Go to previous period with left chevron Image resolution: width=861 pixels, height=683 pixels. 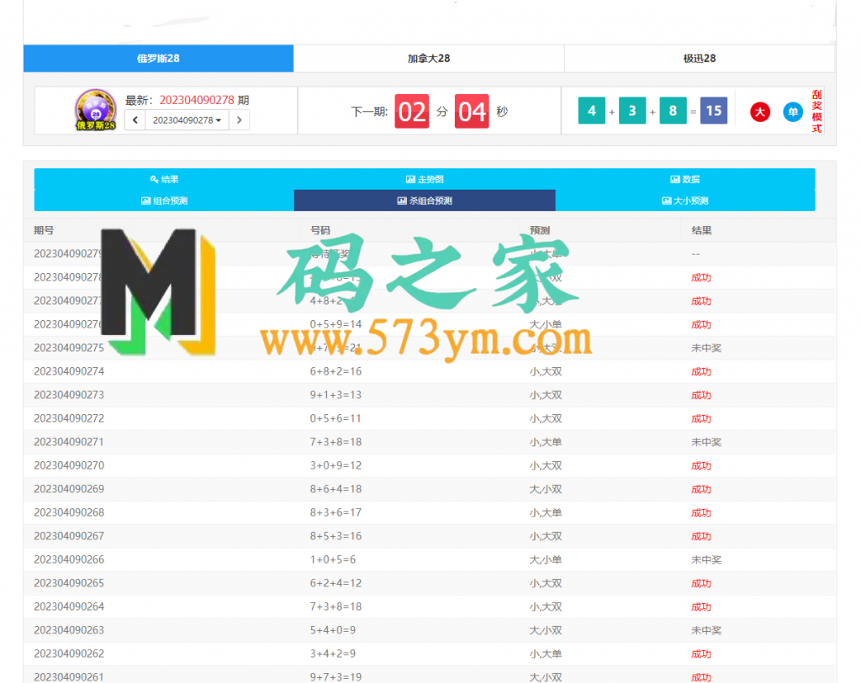(x=135, y=120)
